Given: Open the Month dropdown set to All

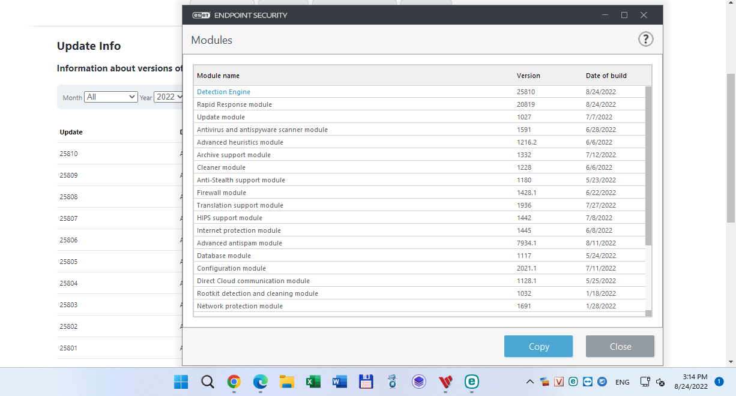Looking at the screenshot, I should tap(111, 97).
